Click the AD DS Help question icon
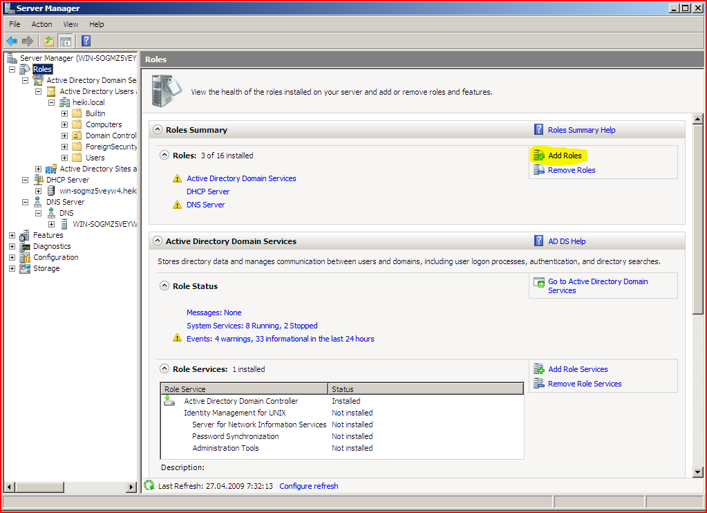Image resolution: width=707 pixels, height=513 pixels. click(538, 241)
